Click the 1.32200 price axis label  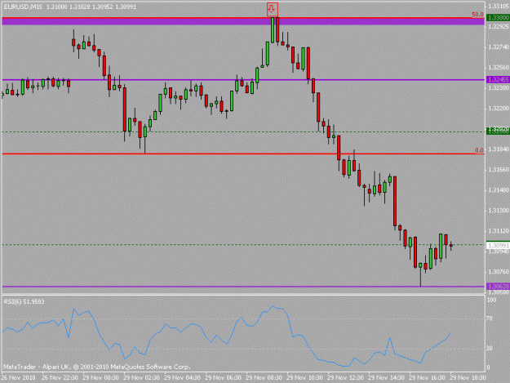499,109
